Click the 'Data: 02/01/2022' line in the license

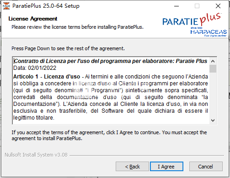[35, 68]
